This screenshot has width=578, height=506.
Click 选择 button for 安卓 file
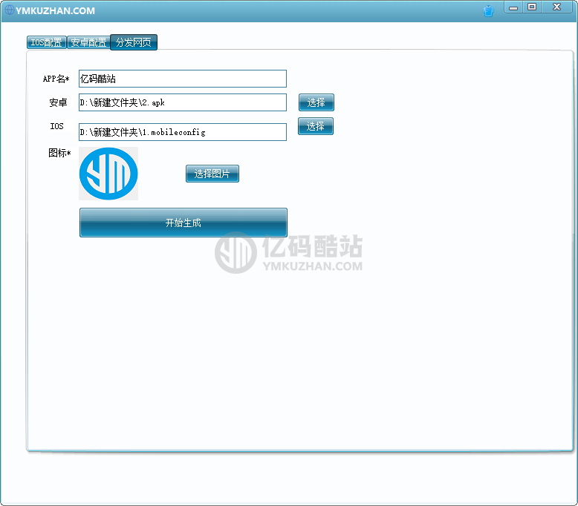tap(316, 102)
